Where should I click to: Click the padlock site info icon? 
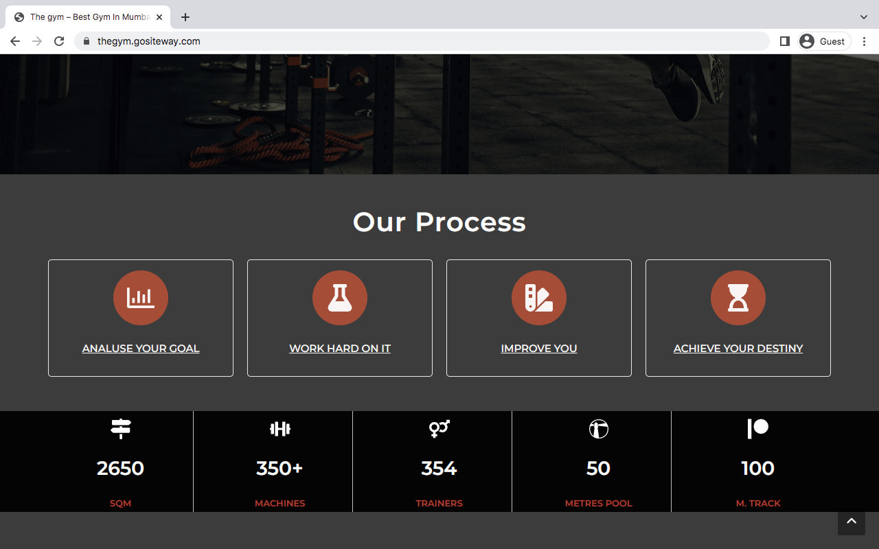(87, 41)
